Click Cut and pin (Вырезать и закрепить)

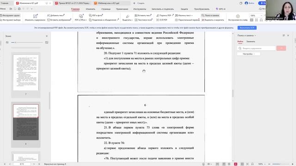(213, 20)
